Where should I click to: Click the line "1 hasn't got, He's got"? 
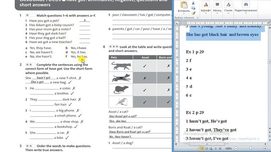(x=206, y=121)
